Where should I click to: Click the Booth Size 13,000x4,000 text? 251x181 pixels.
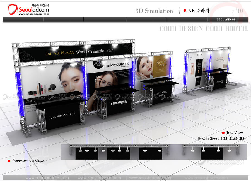pyautogui.click(x=222, y=138)
